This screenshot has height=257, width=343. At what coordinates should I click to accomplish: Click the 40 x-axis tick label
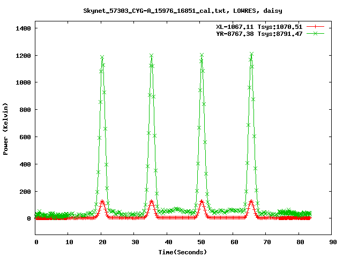click(168, 242)
